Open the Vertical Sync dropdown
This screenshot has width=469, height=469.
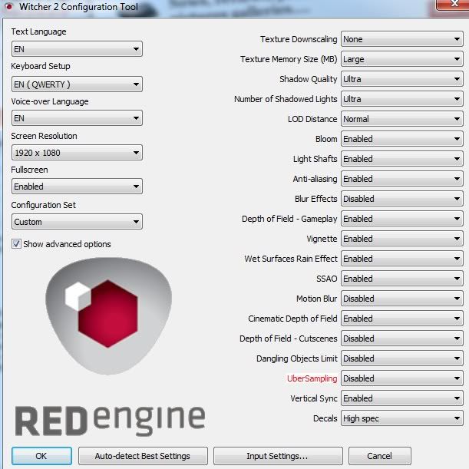pyautogui.click(x=402, y=398)
